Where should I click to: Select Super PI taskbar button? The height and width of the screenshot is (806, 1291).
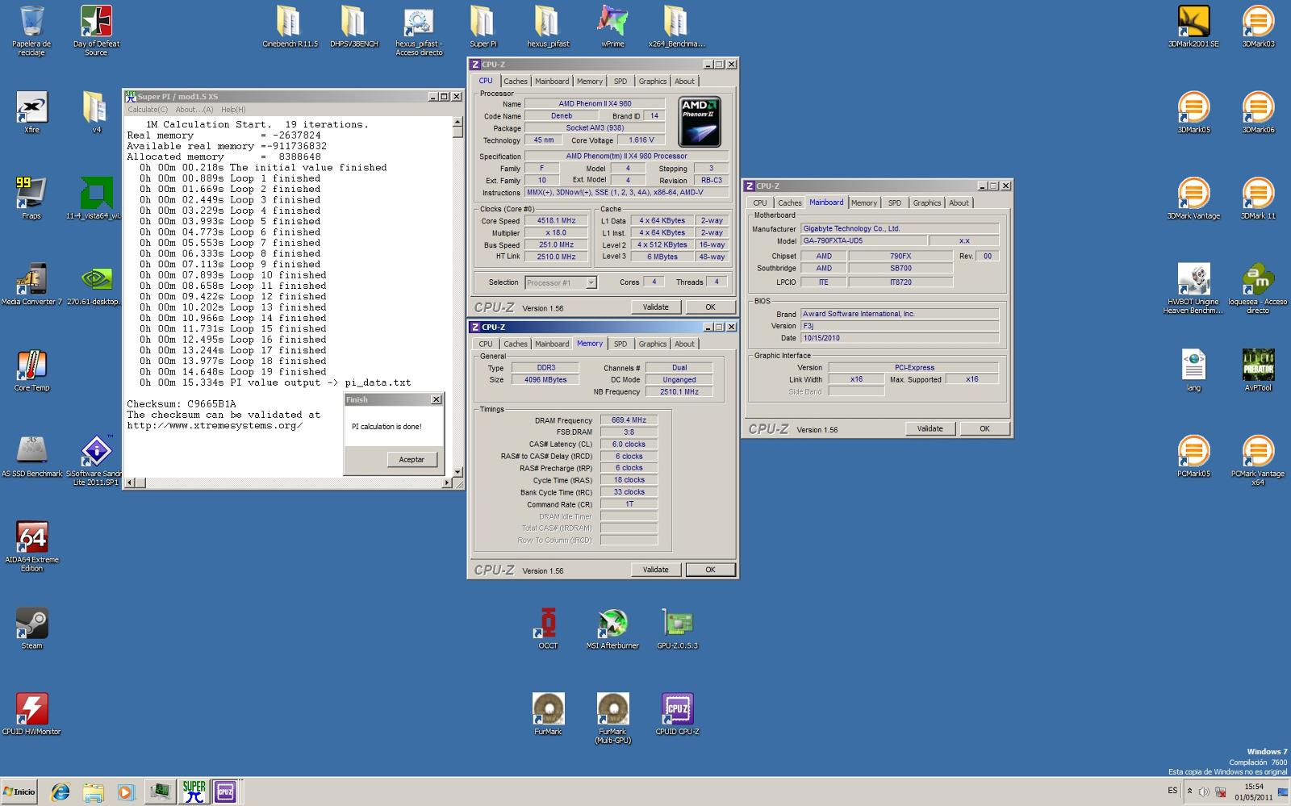(194, 791)
